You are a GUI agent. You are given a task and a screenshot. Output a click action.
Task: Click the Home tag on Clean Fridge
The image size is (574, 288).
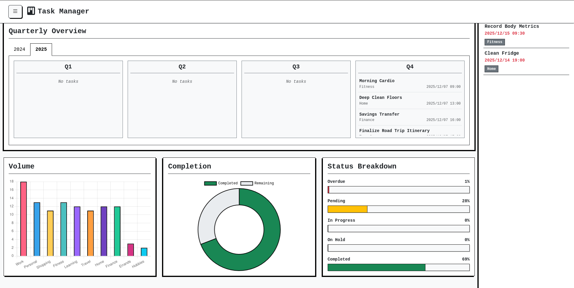tap(491, 69)
